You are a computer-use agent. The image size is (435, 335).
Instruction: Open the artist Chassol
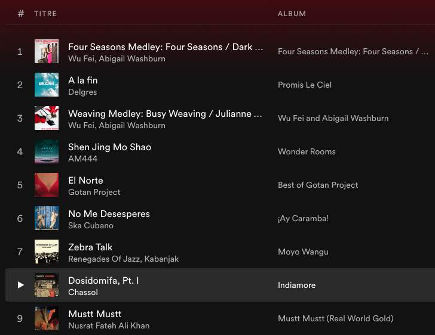point(83,292)
